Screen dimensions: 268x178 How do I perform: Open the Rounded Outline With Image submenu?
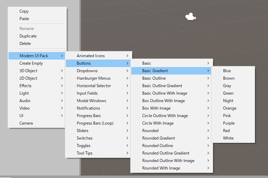click(x=172, y=161)
